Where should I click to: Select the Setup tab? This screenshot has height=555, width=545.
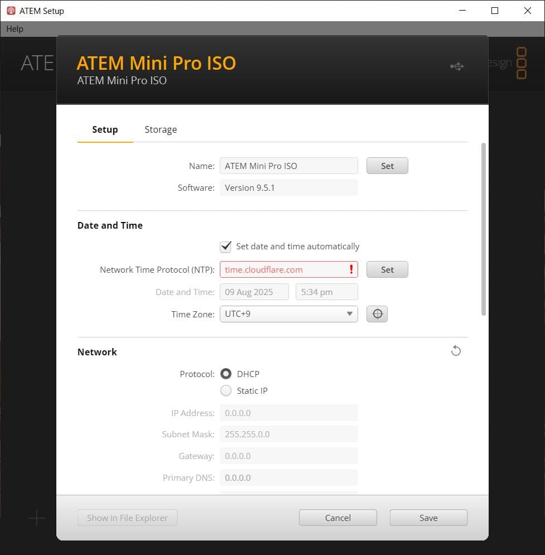(x=104, y=129)
